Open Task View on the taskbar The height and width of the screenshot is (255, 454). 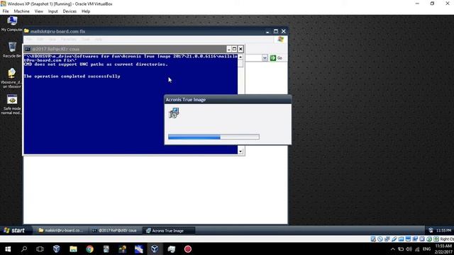(x=40, y=249)
